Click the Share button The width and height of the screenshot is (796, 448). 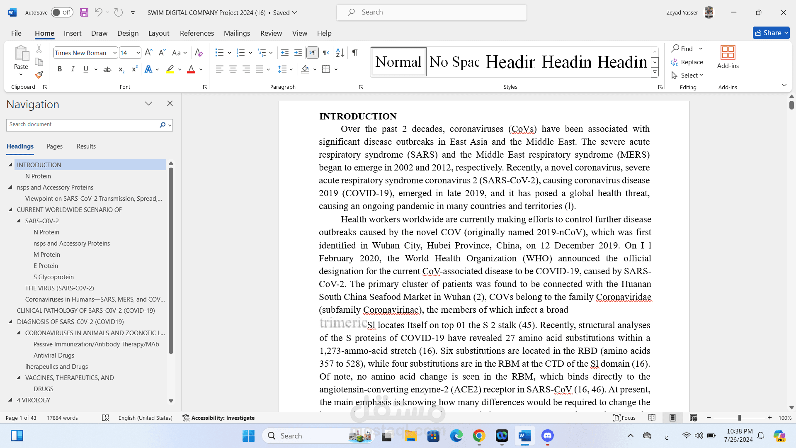[771, 33]
